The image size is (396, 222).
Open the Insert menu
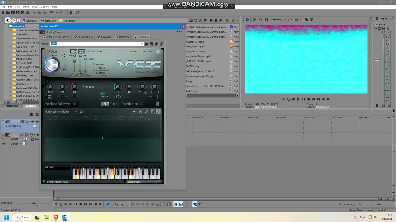(x=26, y=7)
